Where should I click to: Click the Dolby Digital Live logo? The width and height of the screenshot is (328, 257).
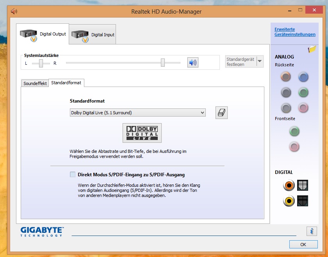click(142, 133)
